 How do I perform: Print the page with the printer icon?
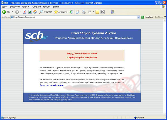(x=84, y=12)
